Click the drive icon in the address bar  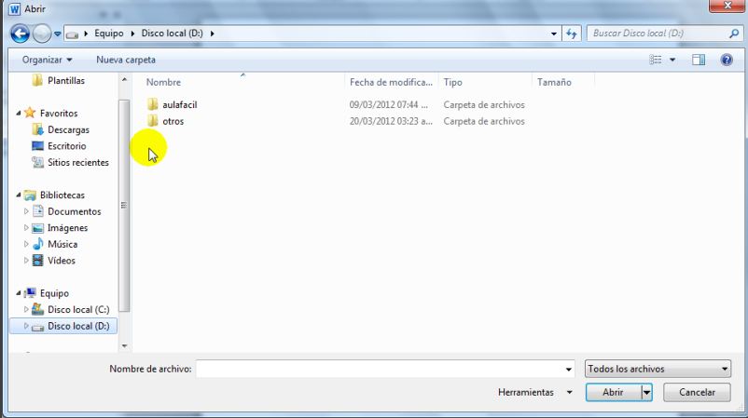coord(72,34)
